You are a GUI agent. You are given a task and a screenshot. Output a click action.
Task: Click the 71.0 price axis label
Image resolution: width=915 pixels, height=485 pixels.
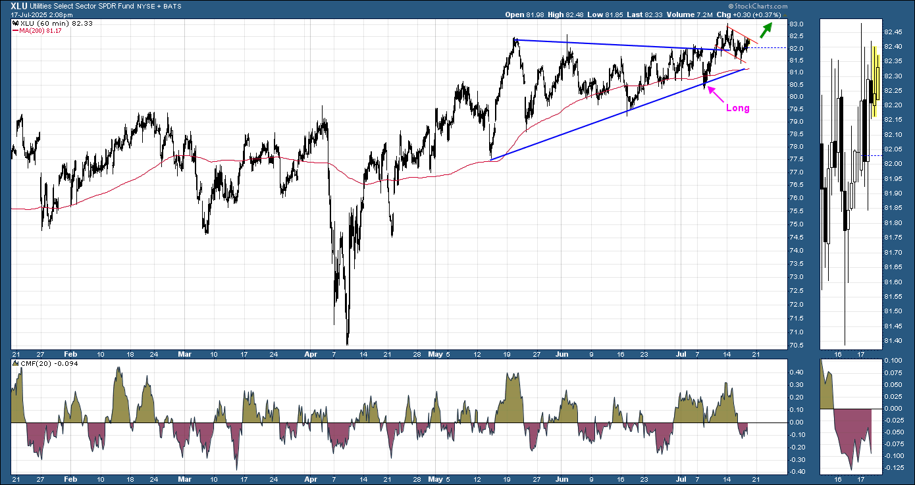(798, 332)
